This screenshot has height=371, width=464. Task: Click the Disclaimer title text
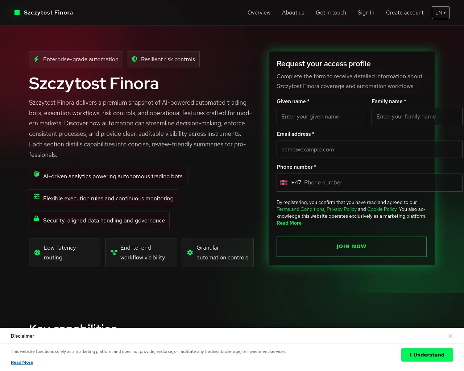point(22,336)
